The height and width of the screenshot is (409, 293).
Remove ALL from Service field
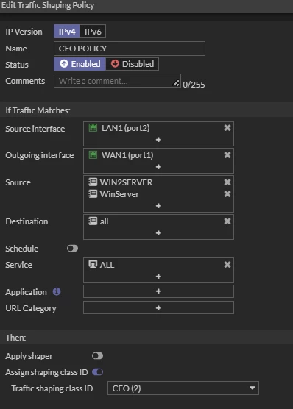[x=227, y=265]
